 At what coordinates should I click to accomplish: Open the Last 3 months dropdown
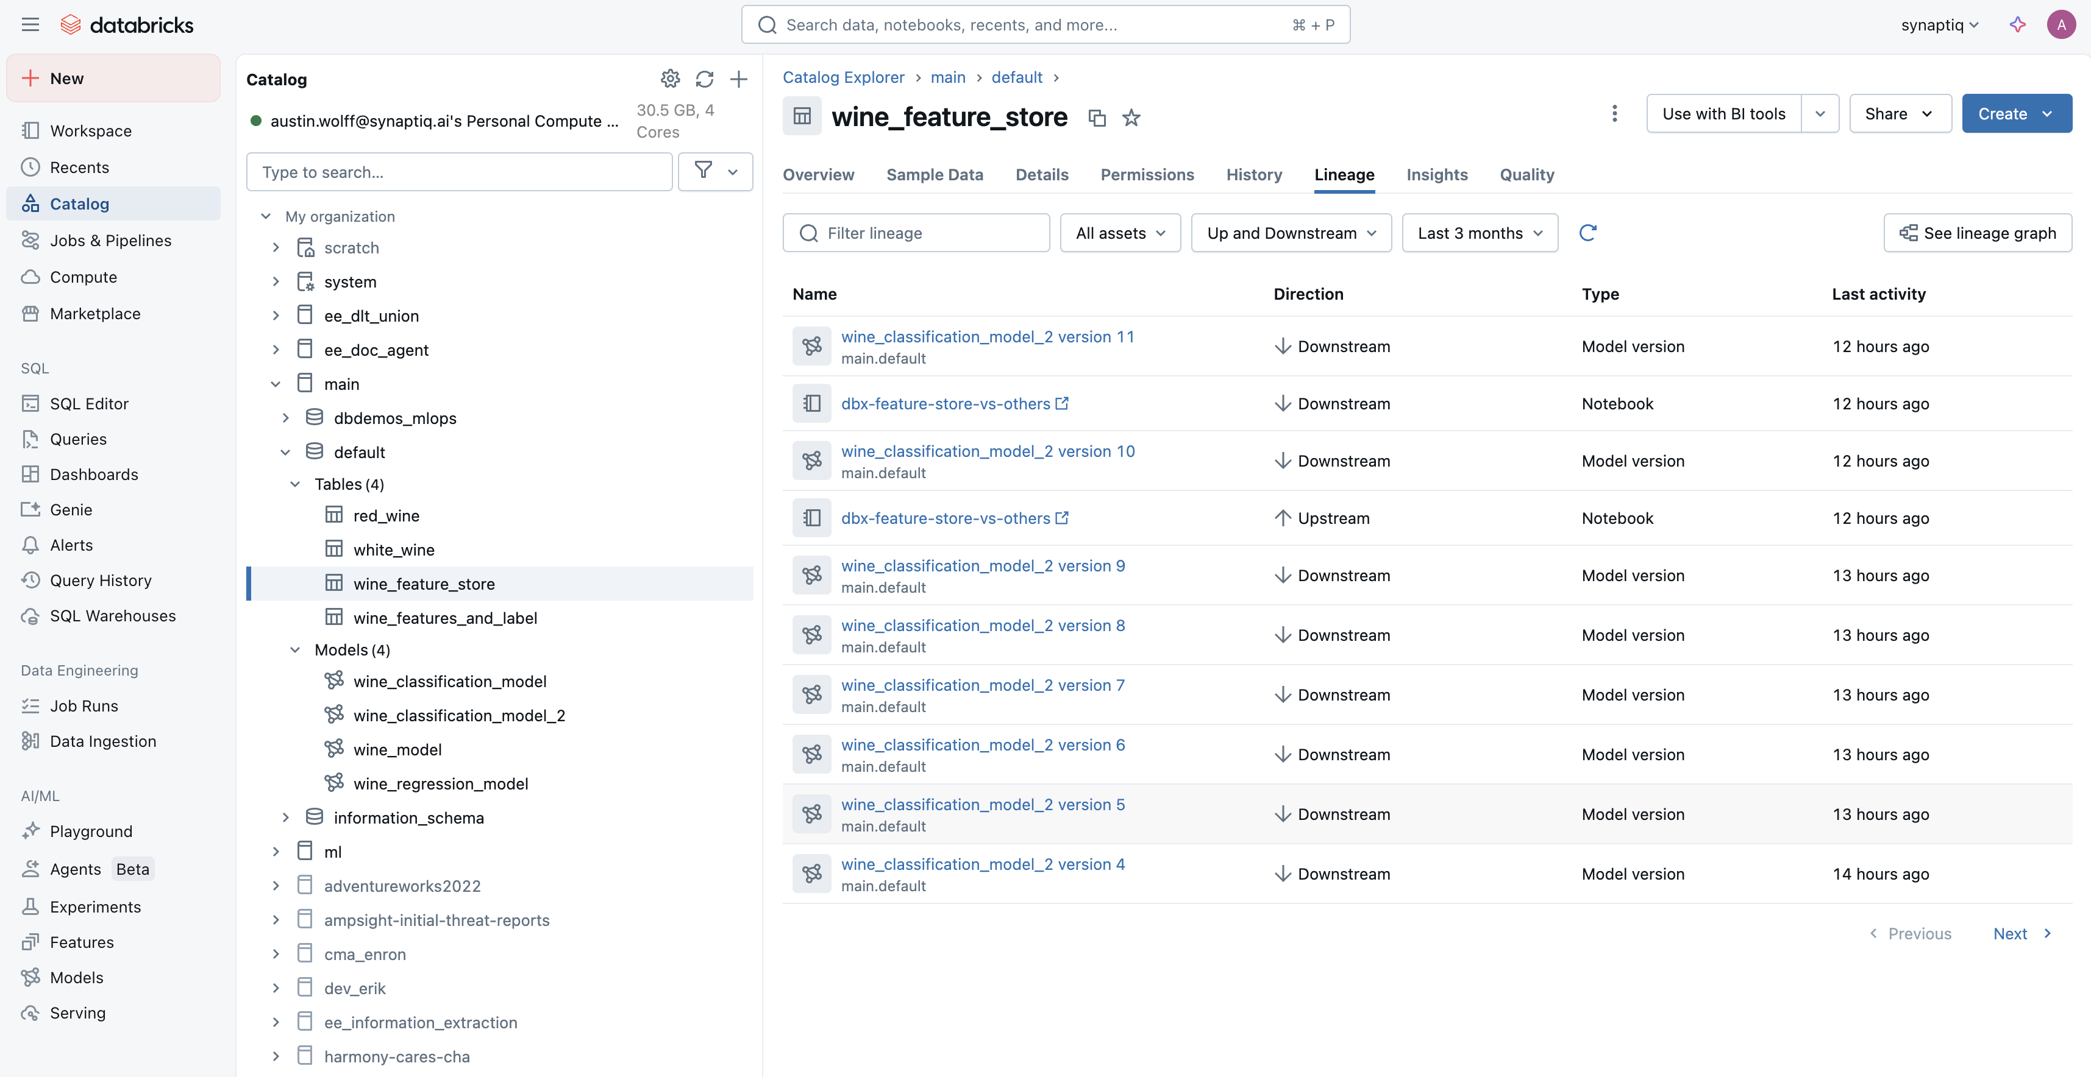click(x=1479, y=233)
